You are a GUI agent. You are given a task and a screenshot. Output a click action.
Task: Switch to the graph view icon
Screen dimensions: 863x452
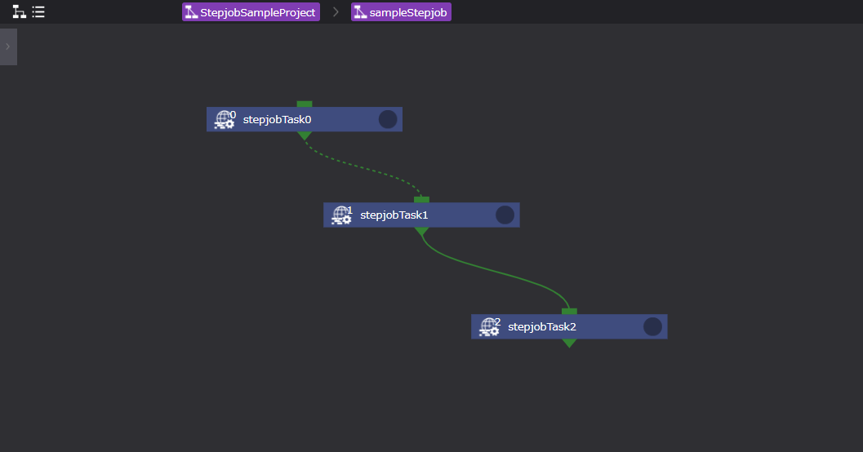[19, 12]
